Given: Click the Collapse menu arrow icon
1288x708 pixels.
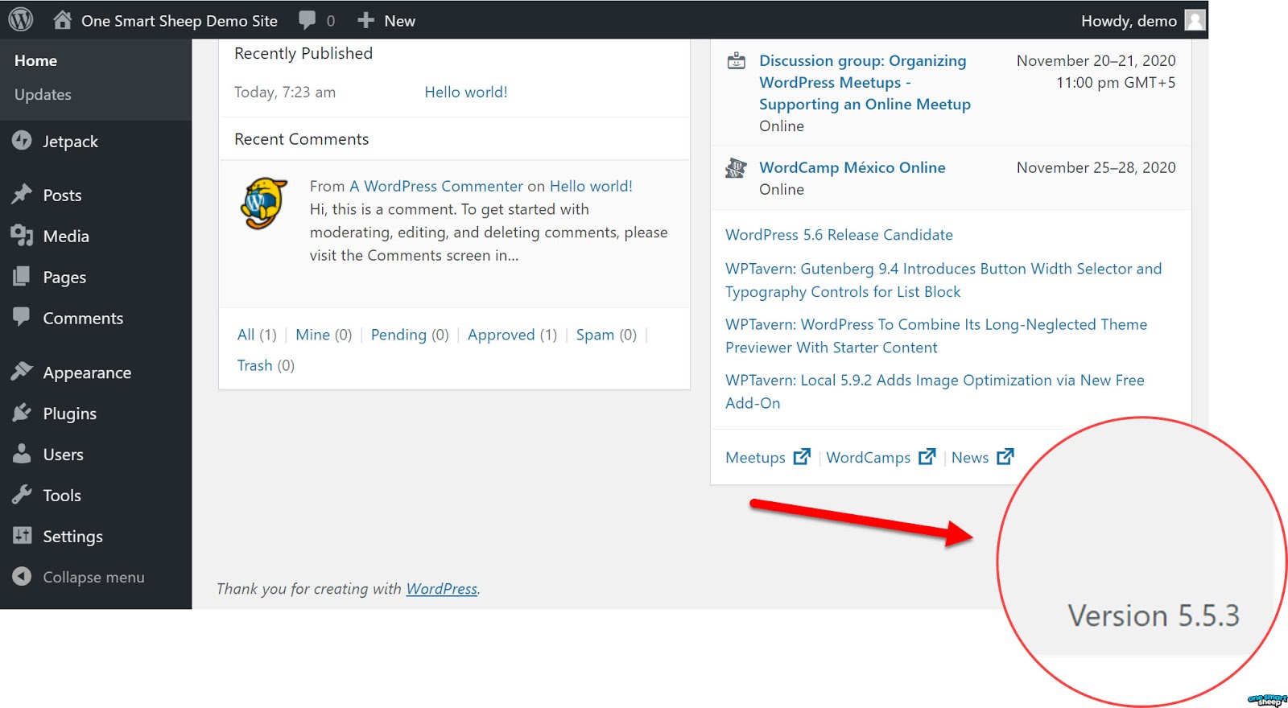Looking at the screenshot, I should click(x=22, y=577).
